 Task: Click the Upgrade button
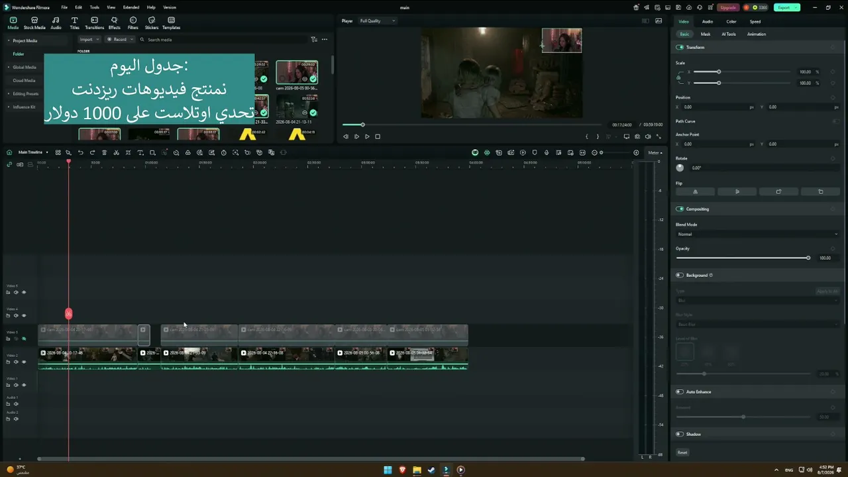(728, 7)
